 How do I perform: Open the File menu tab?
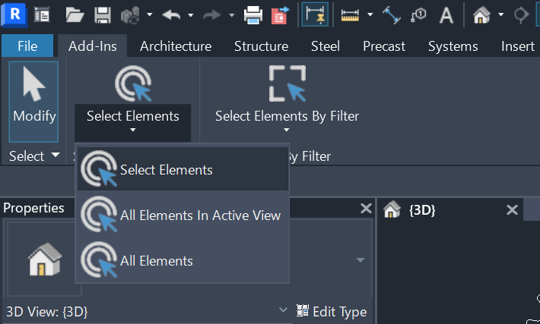click(27, 46)
